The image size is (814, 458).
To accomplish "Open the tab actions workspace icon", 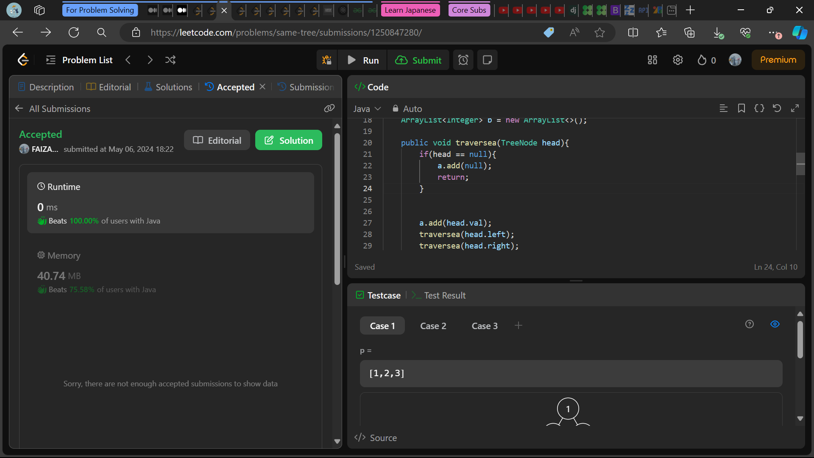I will tap(39, 10).
